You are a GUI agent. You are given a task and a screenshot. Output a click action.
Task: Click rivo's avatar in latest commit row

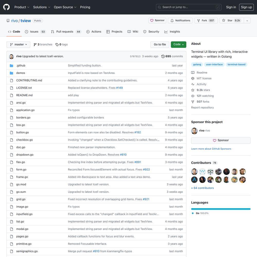tap(12, 56)
